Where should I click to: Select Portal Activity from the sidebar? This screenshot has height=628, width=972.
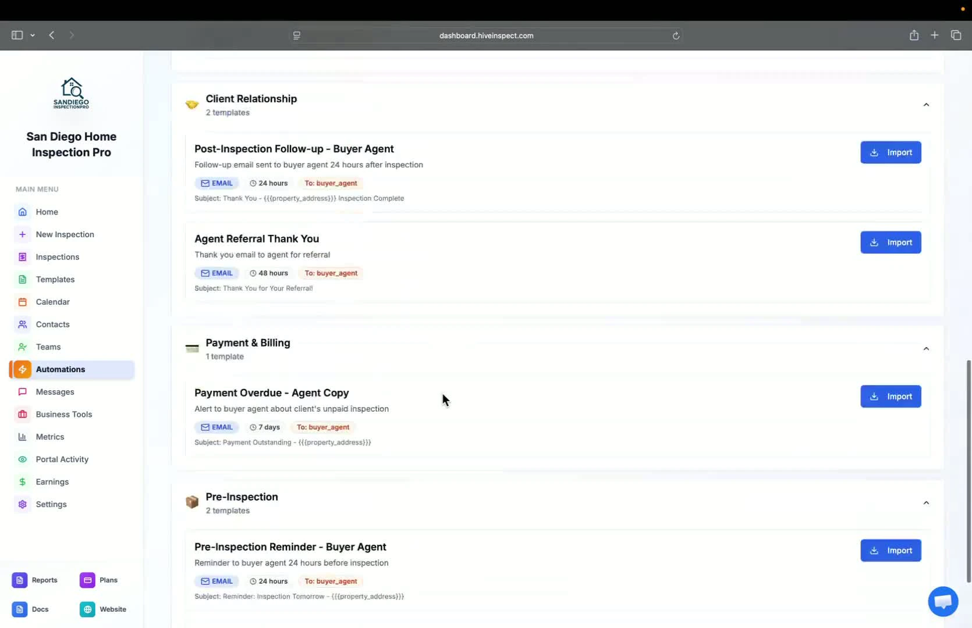point(62,459)
